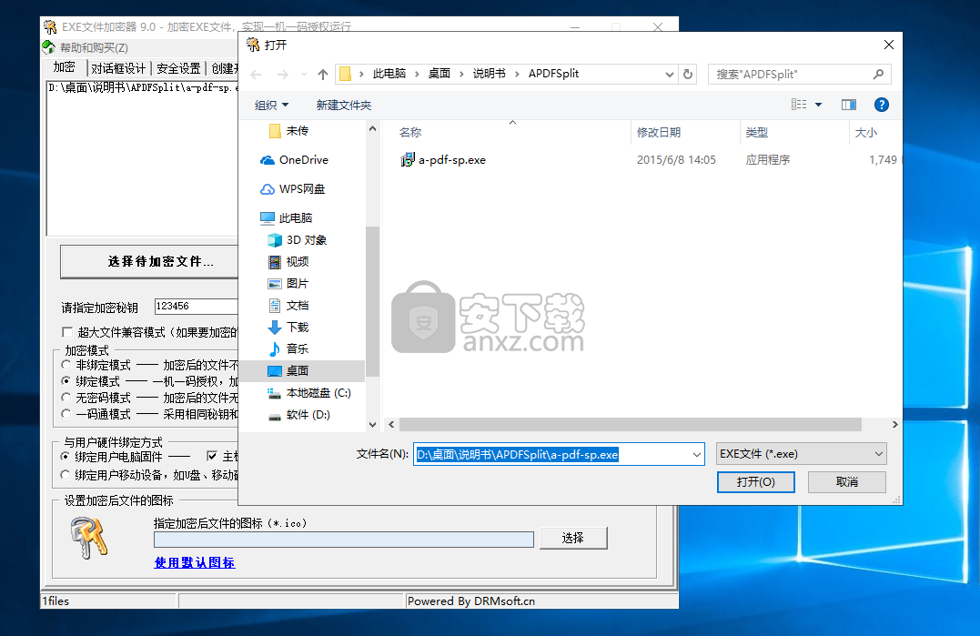
Task: Expand chevron after 此电脑 in breadcrumb
Action: pyautogui.click(x=417, y=75)
